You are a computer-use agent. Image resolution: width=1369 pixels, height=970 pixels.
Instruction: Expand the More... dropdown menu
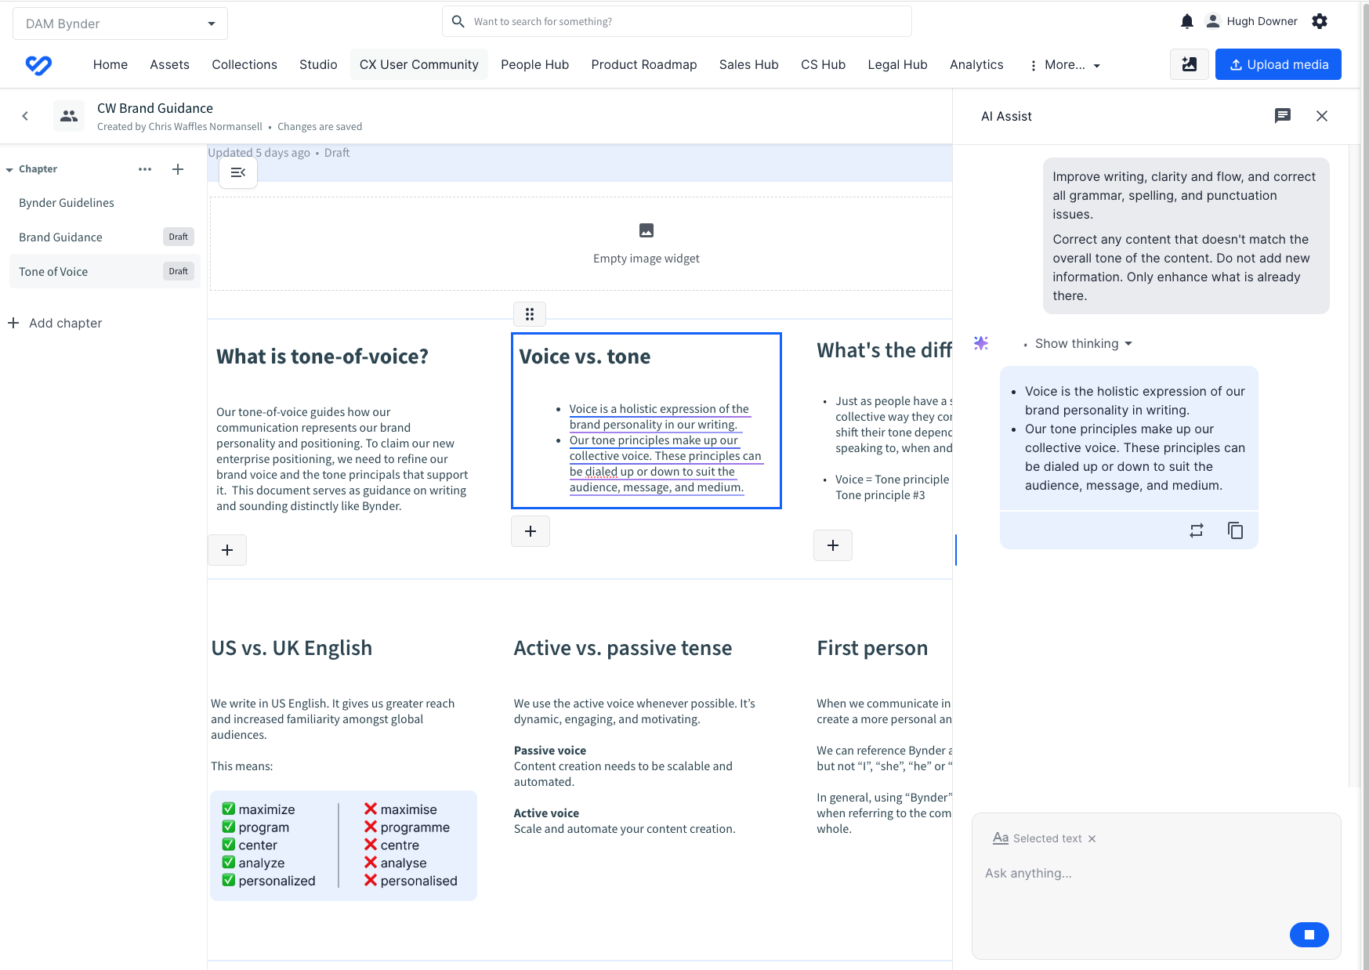(1066, 65)
